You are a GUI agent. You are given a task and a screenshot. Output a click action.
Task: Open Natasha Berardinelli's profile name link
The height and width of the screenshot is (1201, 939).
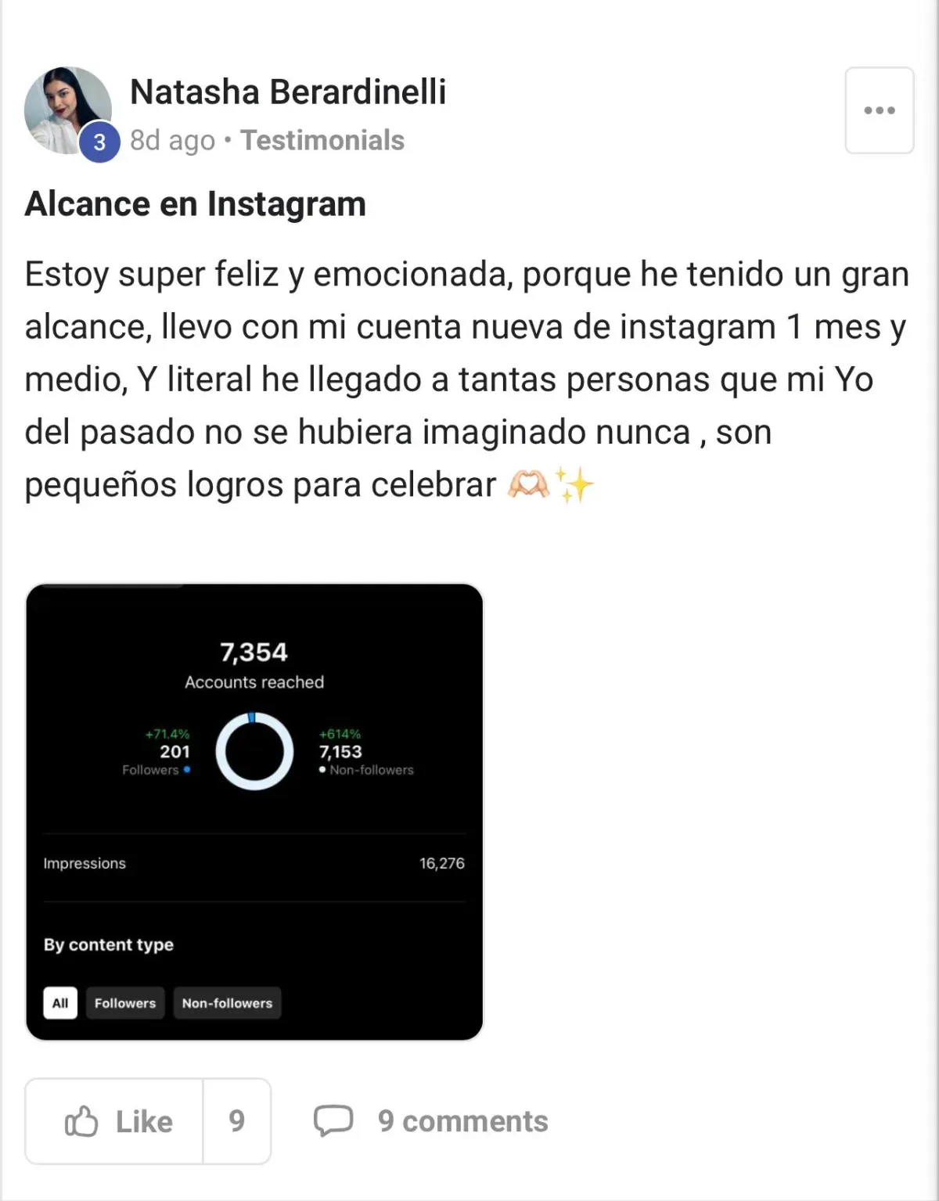point(288,92)
